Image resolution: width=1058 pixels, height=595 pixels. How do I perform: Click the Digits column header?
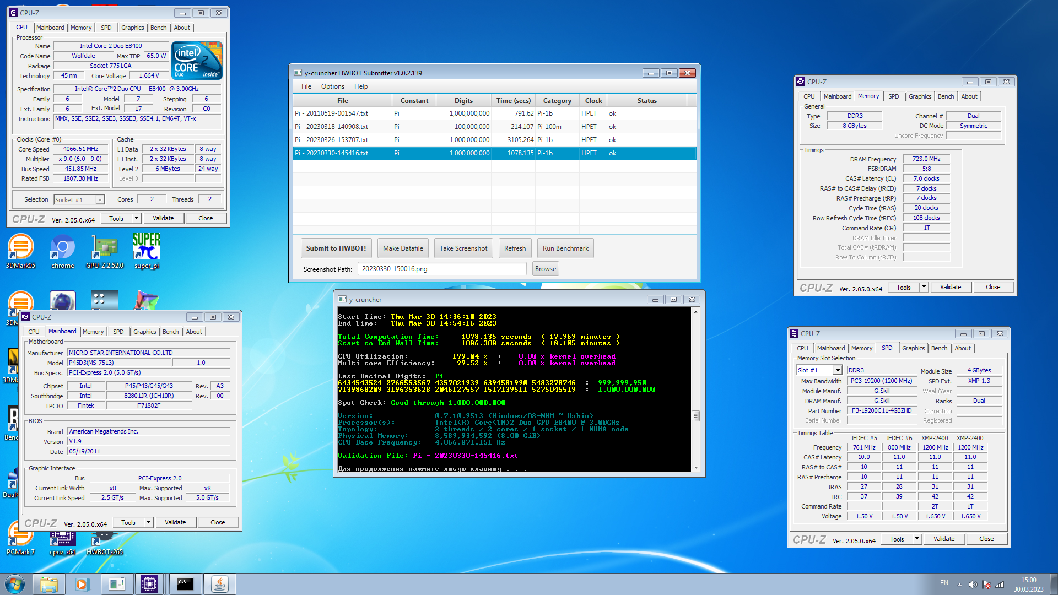463,101
